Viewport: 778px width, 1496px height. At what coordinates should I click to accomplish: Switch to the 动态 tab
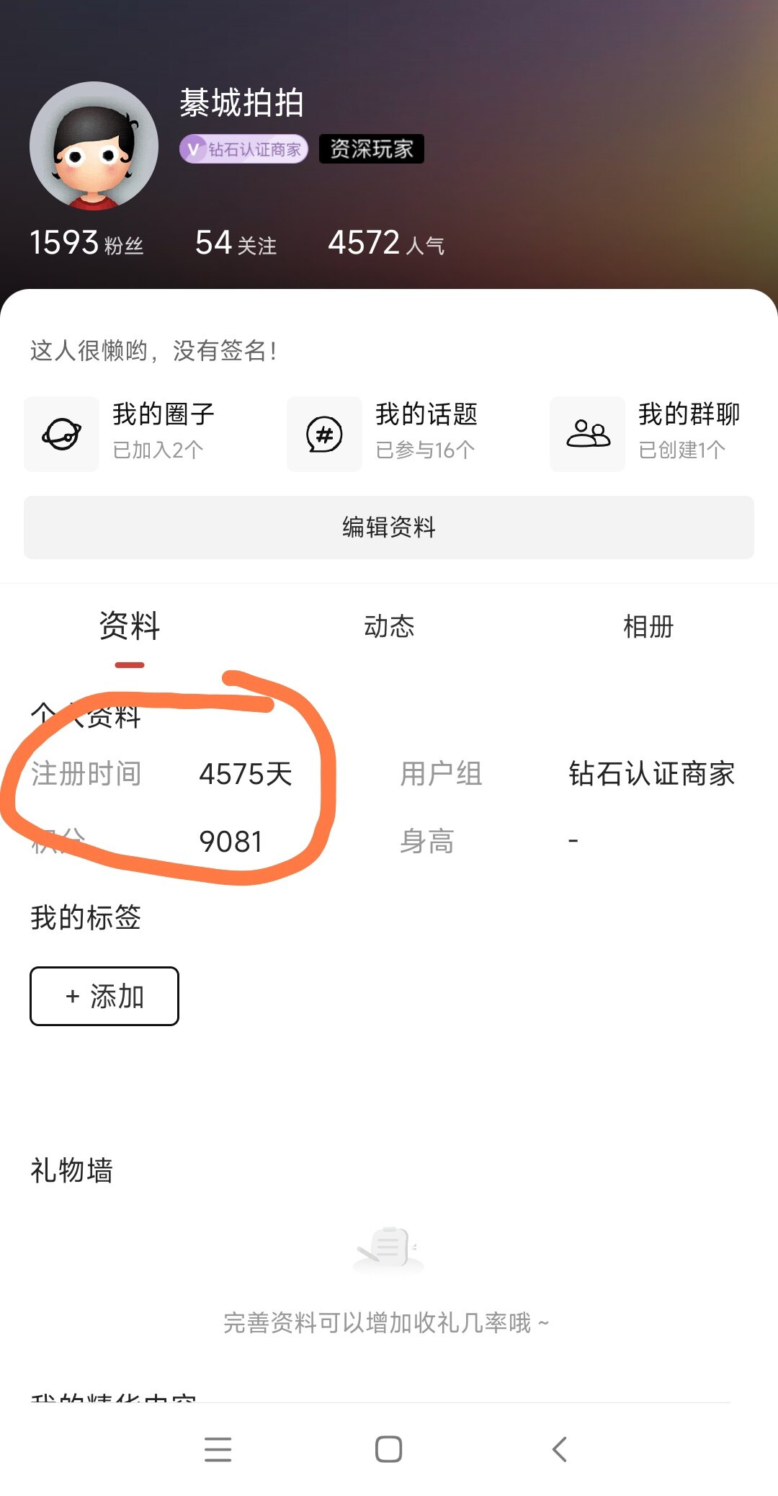(389, 626)
